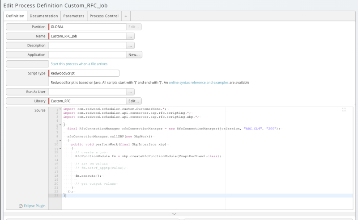Screen dimensions: 358x220
Task: Click the Library field showing Custom_RFC
Action: tap(87, 101)
